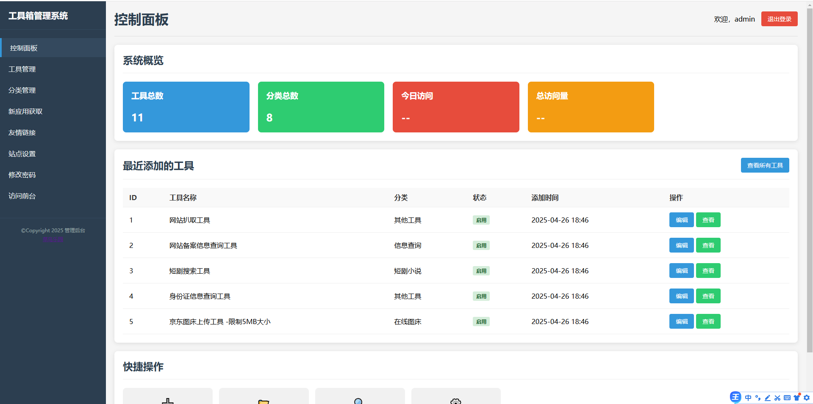Viewport: 813px width, 404px height.
Task: Select 修改密码 in the sidebar menu
Action: (x=22, y=175)
